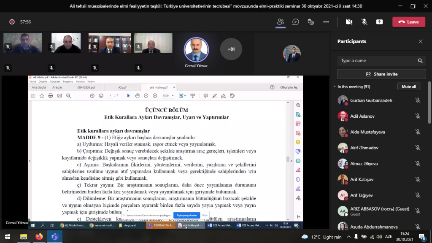Focus the 'Type a name' search field
The image size is (432, 243).
[x=378, y=61]
